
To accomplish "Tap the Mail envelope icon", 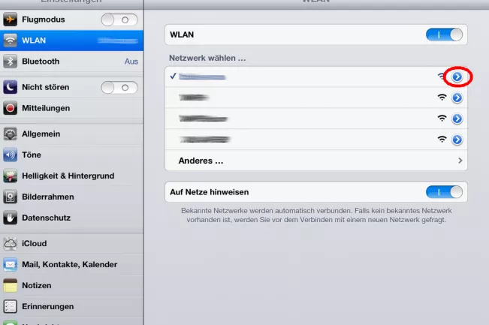I will pos(10,264).
